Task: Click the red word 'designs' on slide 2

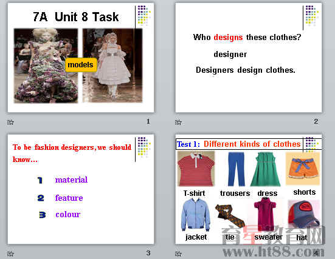Action: click(x=228, y=38)
